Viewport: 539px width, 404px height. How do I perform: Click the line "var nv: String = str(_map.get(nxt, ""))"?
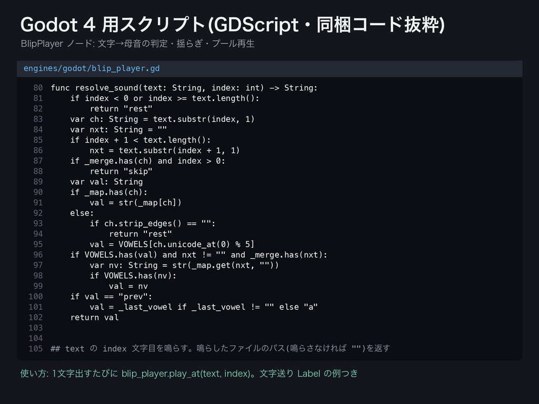184,265
